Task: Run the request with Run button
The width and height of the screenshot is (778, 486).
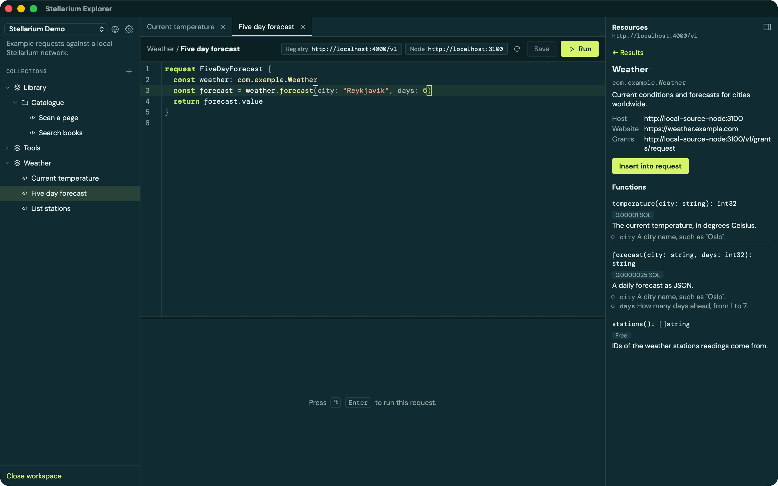Action: tap(580, 49)
